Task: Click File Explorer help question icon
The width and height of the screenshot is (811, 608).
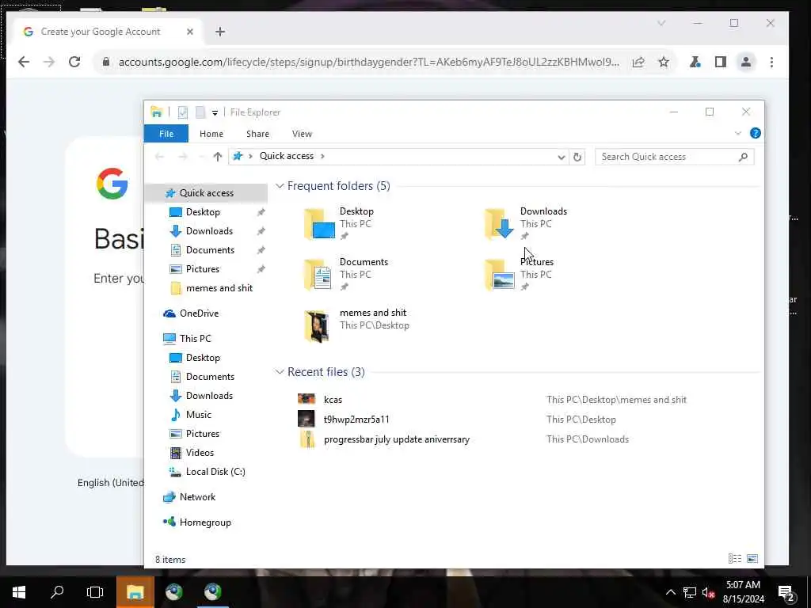Action: click(755, 133)
